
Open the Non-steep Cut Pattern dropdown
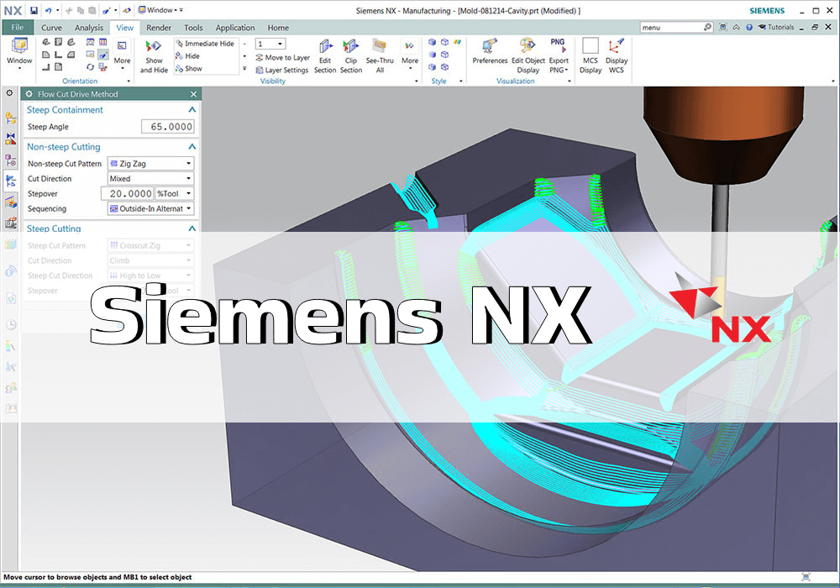coord(150,164)
